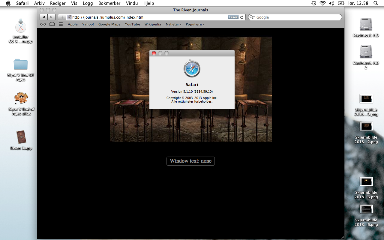Open the Bokmerker menu
384x240 pixels.
tap(109, 3)
